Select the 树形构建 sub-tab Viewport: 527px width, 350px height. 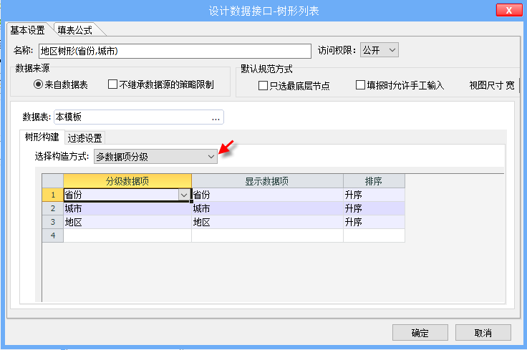click(42, 137)
